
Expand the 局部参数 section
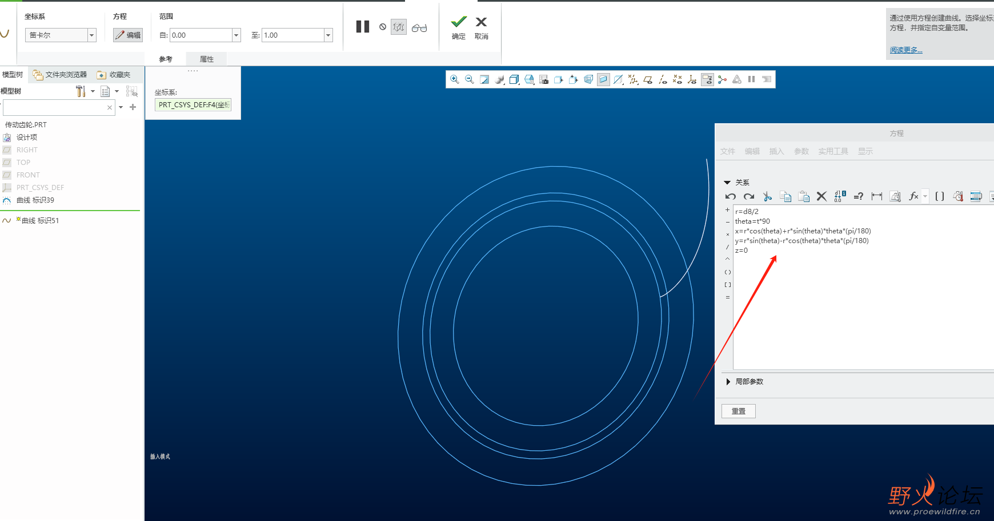(728, 382)
